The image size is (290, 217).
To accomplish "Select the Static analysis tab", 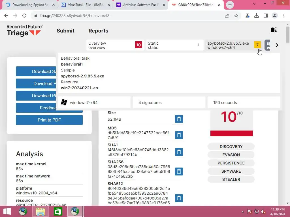I will 174,45.
